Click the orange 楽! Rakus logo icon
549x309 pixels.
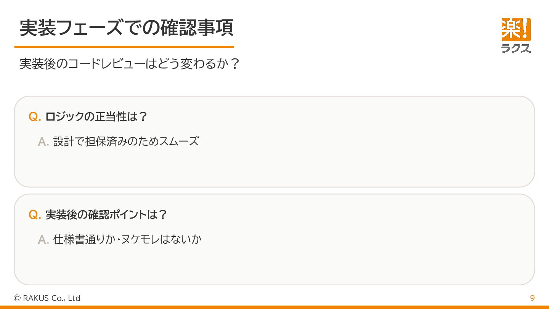[516, 29]
